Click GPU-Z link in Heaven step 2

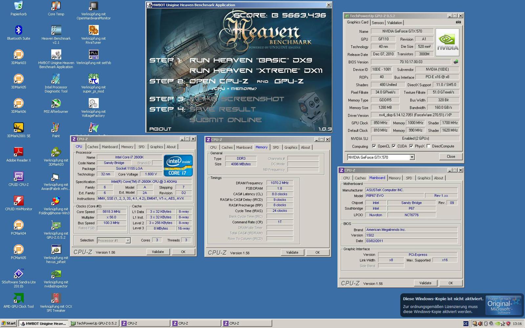tap(289, 81)
